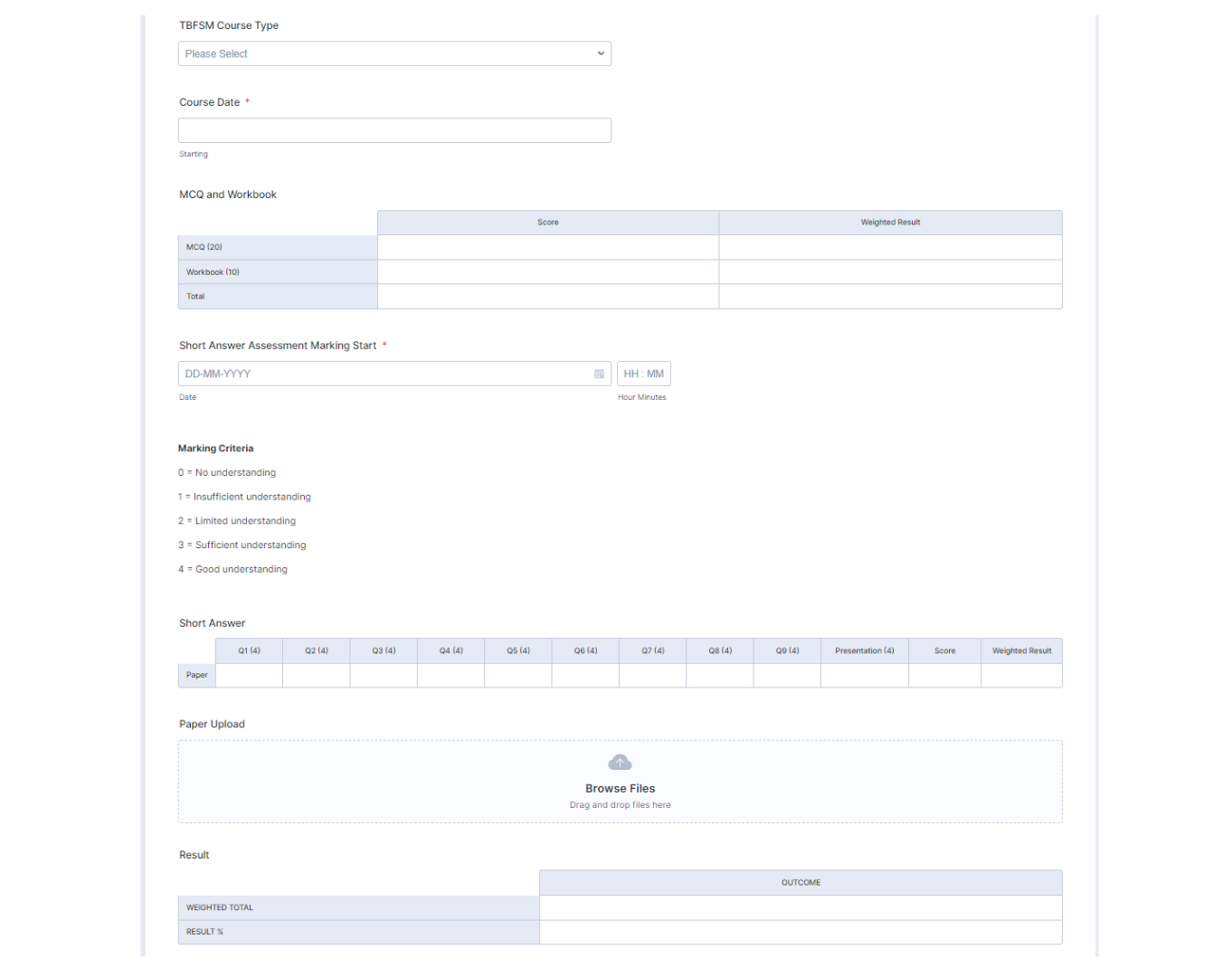Click the HH : MM time field

[644, 374]
